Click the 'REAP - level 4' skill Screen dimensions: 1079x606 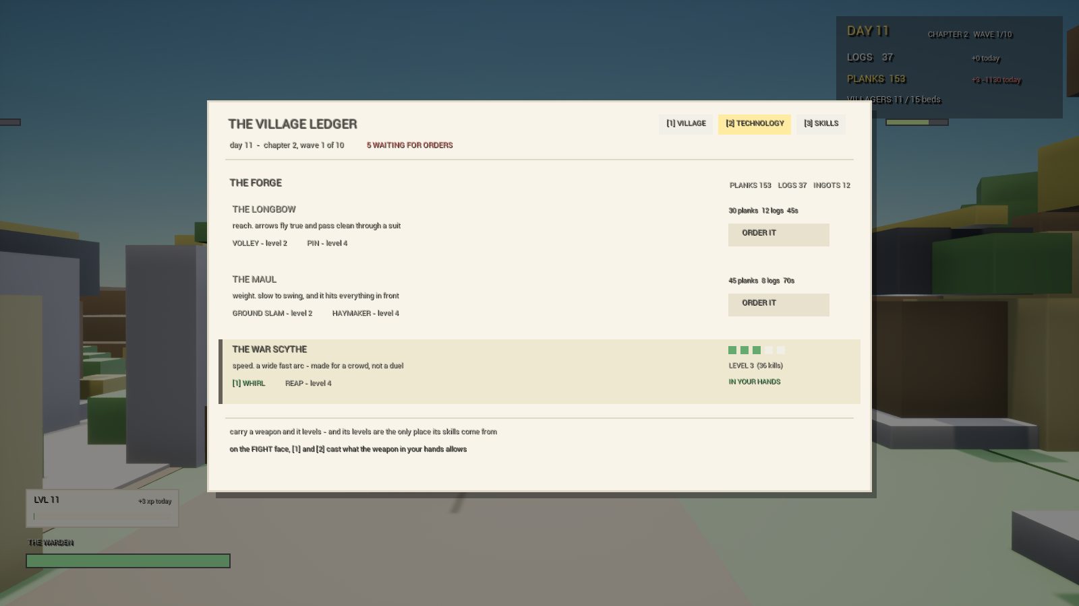pyautogui.click(x=308, y=384)
